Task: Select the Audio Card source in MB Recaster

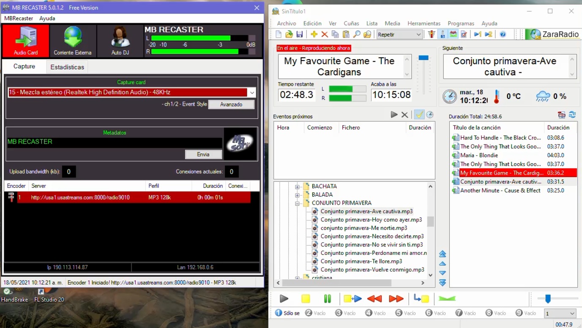Action: [x=26, y=41]
